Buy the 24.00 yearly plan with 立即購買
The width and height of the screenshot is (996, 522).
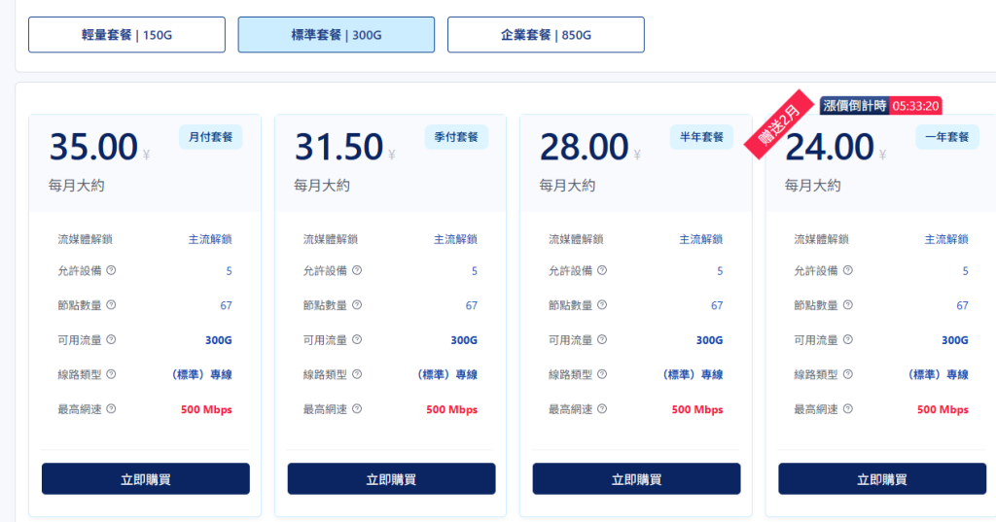[882, 479]
